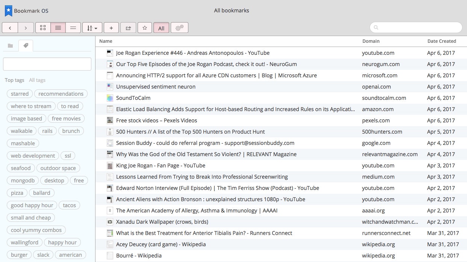Click favicon of King Joe Rogan Fan Page
The width and height of the screenshot is (467, 262).
click(x=110, y=166)
